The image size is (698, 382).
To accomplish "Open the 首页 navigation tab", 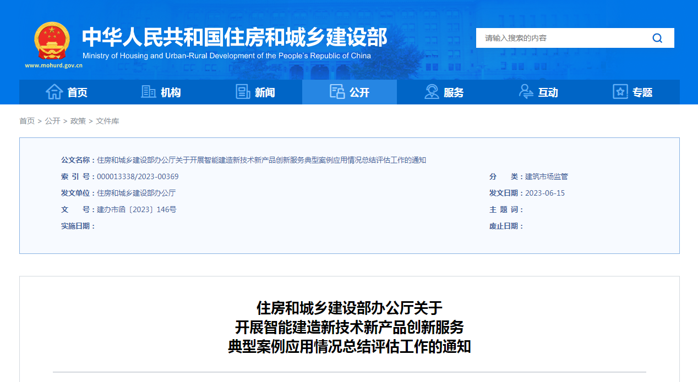I will (66, 92).
